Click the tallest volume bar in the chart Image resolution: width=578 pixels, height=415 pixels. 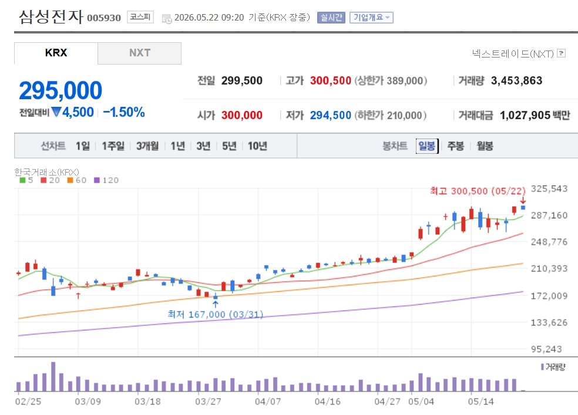coord(53,376)
